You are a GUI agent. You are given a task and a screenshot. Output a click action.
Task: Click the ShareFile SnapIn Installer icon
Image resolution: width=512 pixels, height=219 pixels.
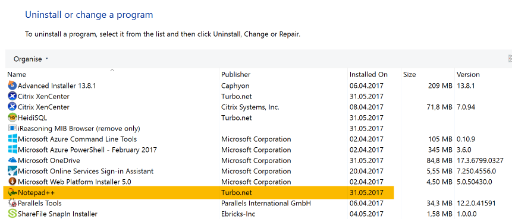point(12,214)
